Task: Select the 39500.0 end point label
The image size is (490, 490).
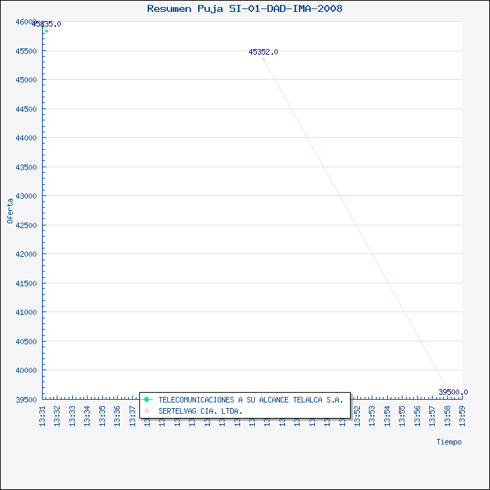Action: (x=453, y=392)
